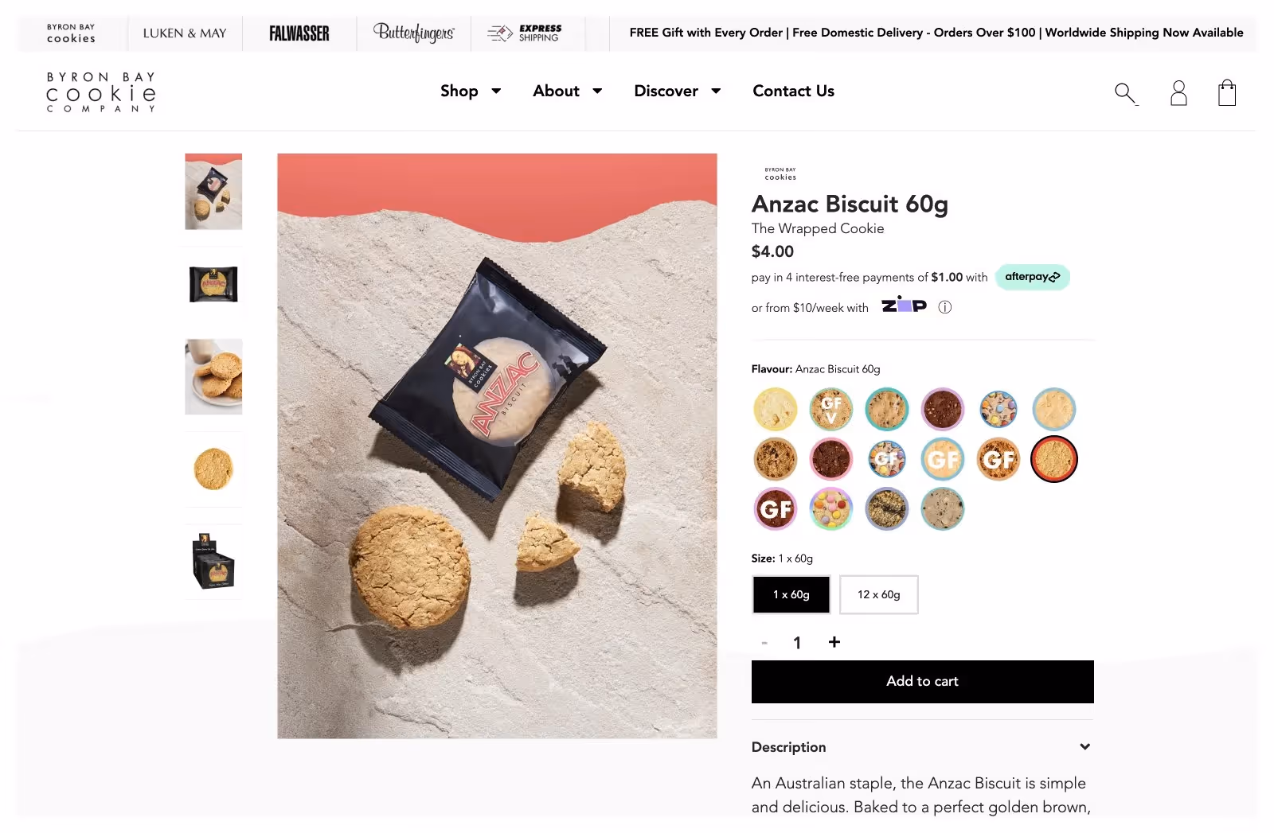Expand the Shop dropdown menu
Image resolution: width=1274 pixels, height=833 pixels.
coord(471,91)
